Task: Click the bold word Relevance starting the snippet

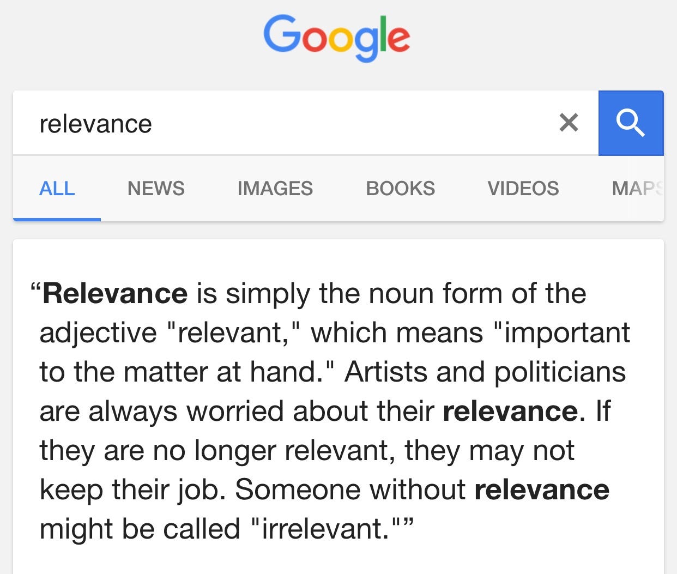Action: pos(115,293)
